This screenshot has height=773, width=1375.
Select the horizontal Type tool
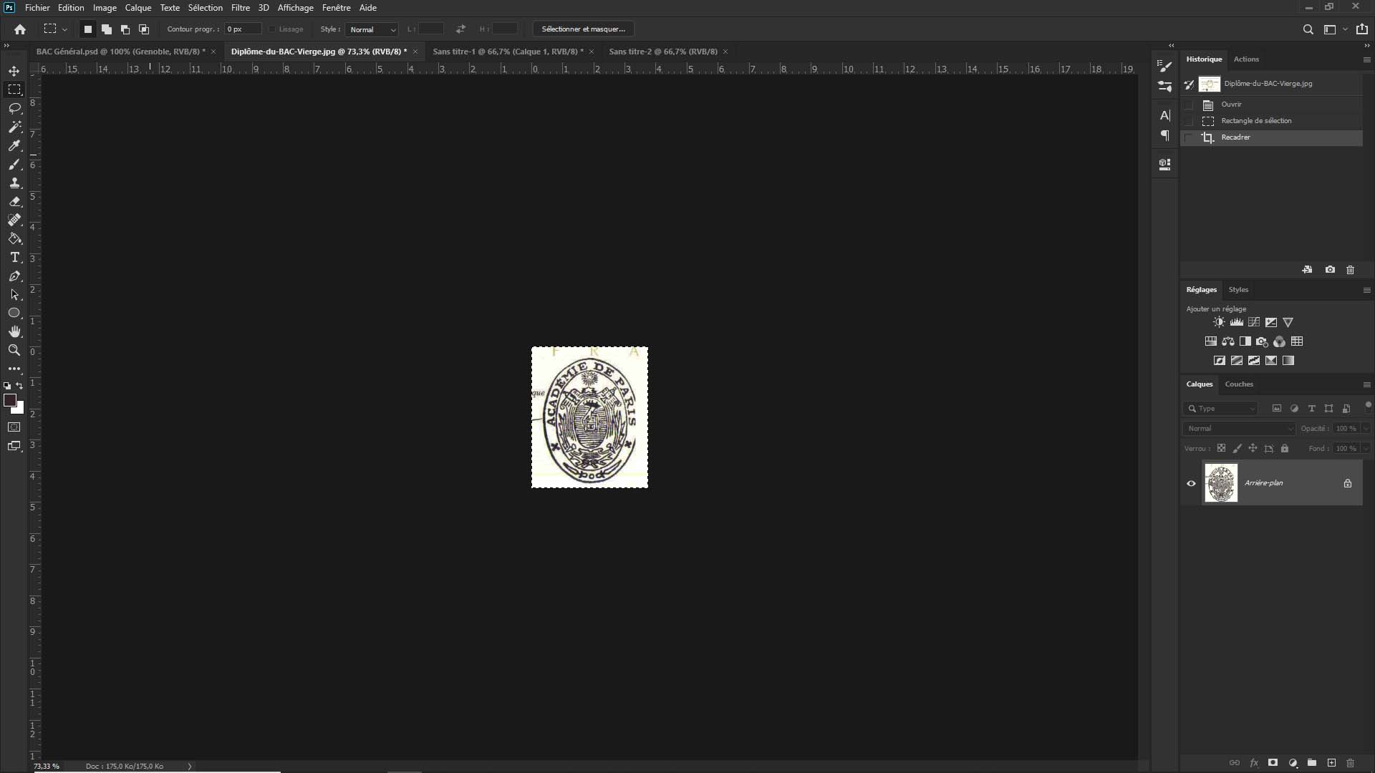(14, 257)
